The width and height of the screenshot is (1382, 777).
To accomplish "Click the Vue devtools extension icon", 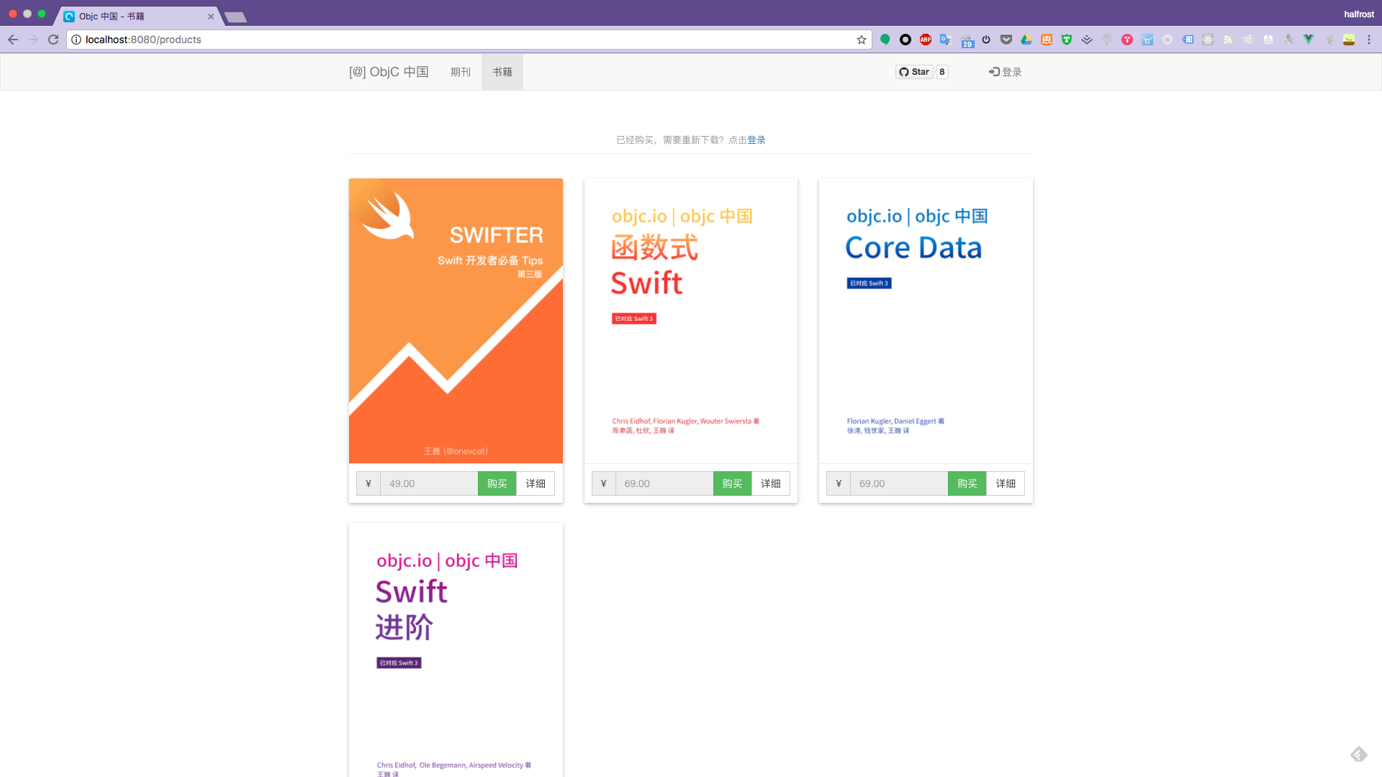I will pyautogui.click(x=1309, y=40).
